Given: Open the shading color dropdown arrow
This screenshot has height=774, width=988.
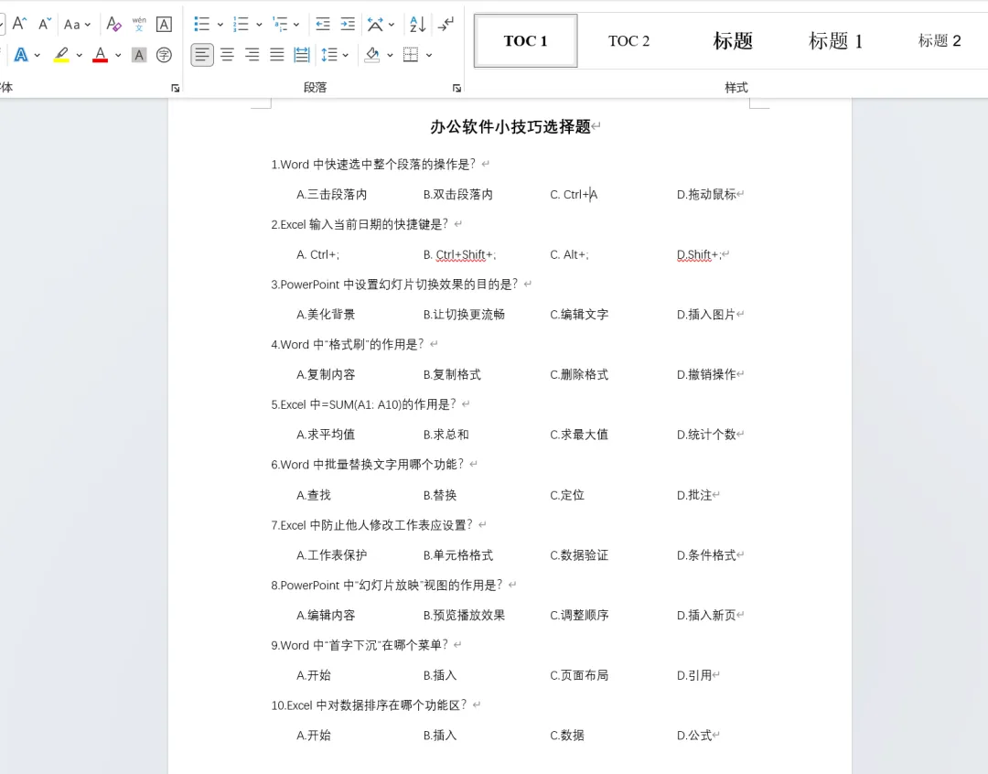Looking at the screenshot, I should pyautogui.click(x=390, y=56).
